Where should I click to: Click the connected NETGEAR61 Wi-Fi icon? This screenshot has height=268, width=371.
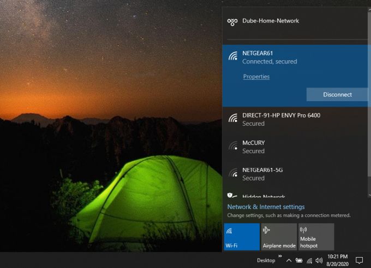click(x=233, y=56)
